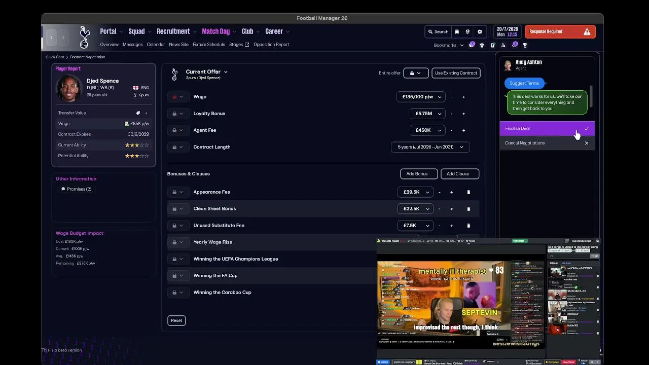Open the transfers bookmark icon with badge 3
This screenshot has width=649, height=365.
point(515,45)
